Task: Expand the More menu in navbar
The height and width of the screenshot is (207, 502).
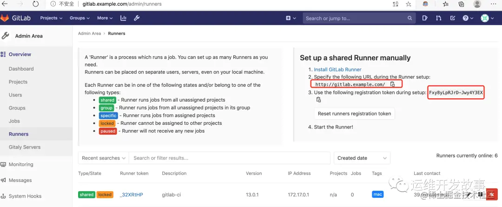Action: [x=105, y=18]
